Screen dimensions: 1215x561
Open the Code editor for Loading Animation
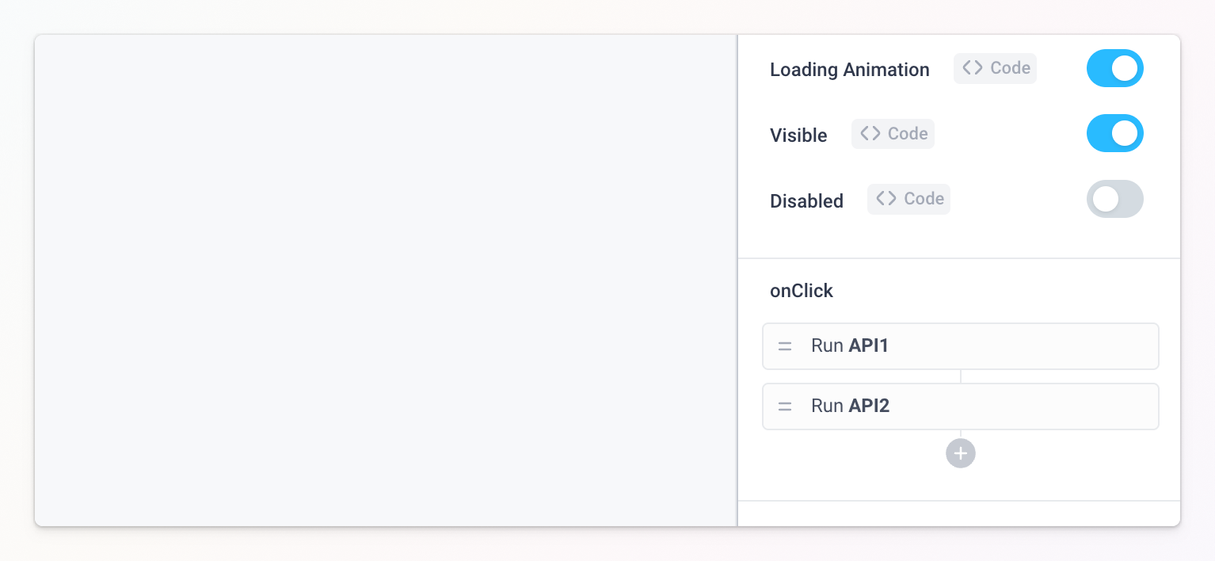995,68
